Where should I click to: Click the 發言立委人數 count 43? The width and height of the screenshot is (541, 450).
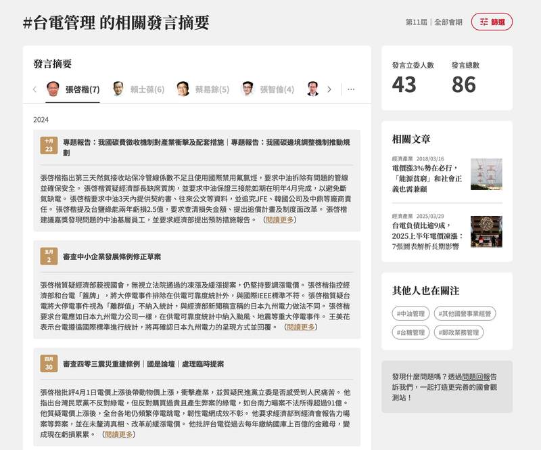click(404, 85)
